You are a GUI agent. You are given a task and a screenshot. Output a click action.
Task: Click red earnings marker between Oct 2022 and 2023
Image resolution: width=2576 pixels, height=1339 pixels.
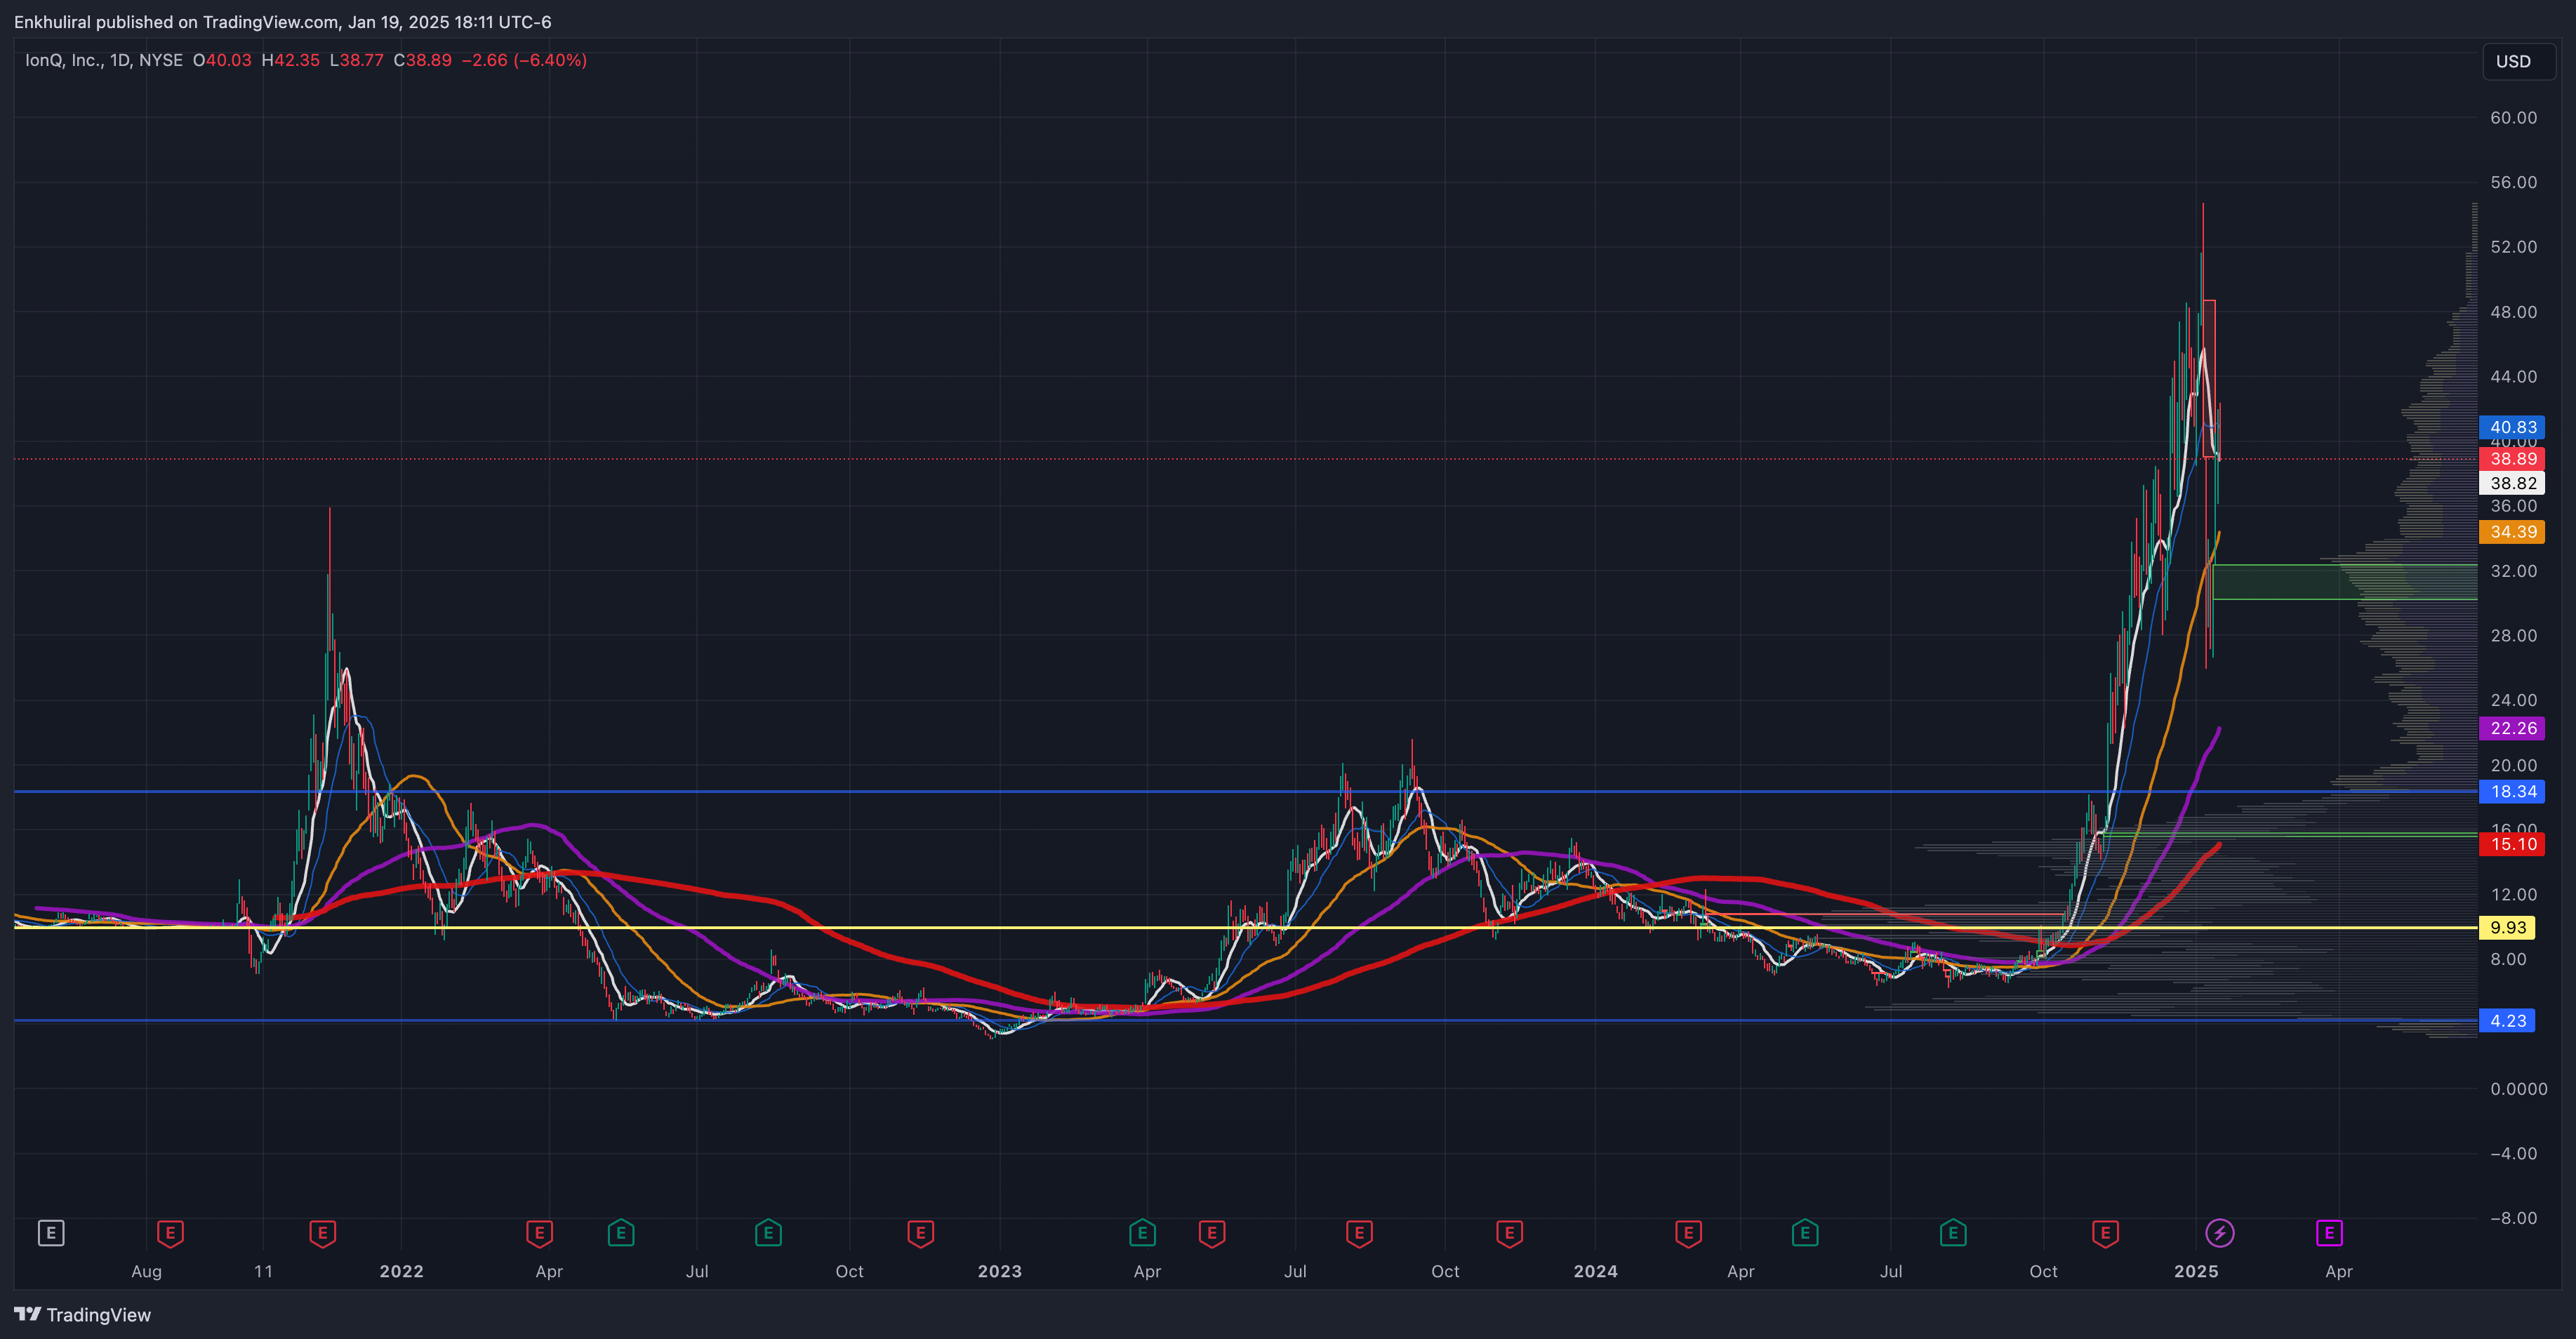pos(920,1233)
